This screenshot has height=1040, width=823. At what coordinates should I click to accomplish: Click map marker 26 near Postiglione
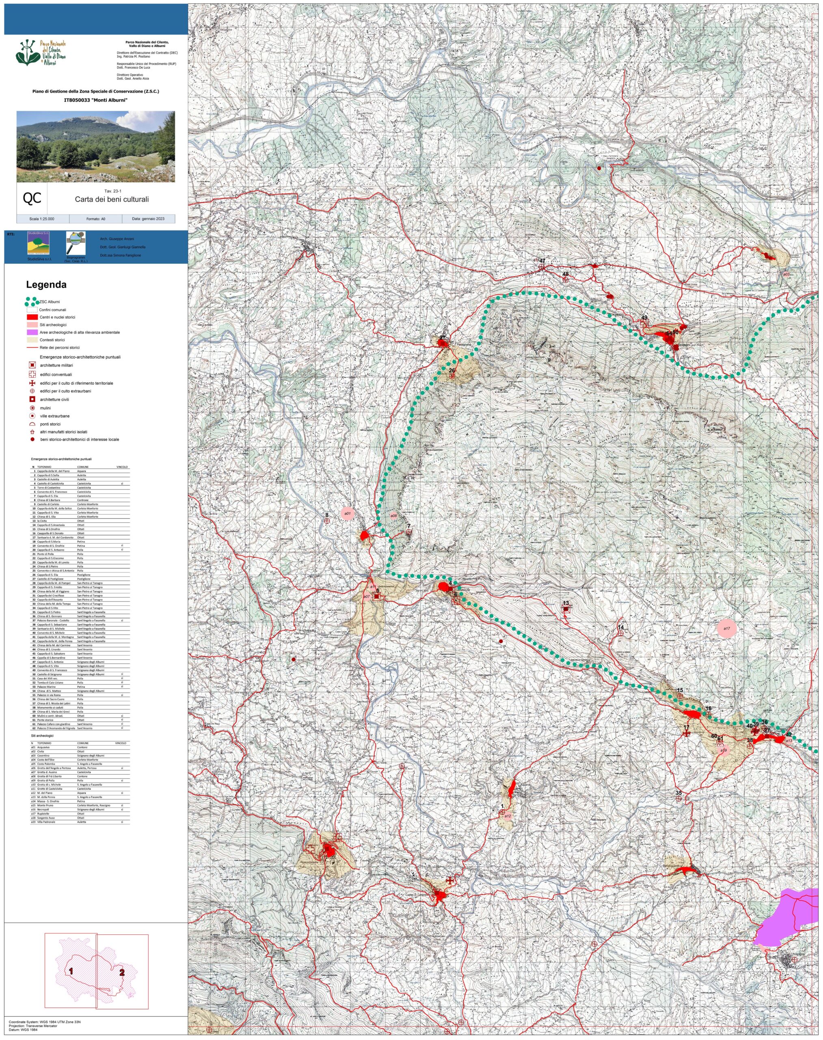452,376
